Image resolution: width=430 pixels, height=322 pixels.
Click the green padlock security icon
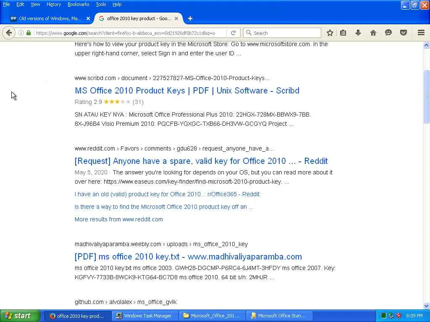pyautogui.click(x=29, y=33)
